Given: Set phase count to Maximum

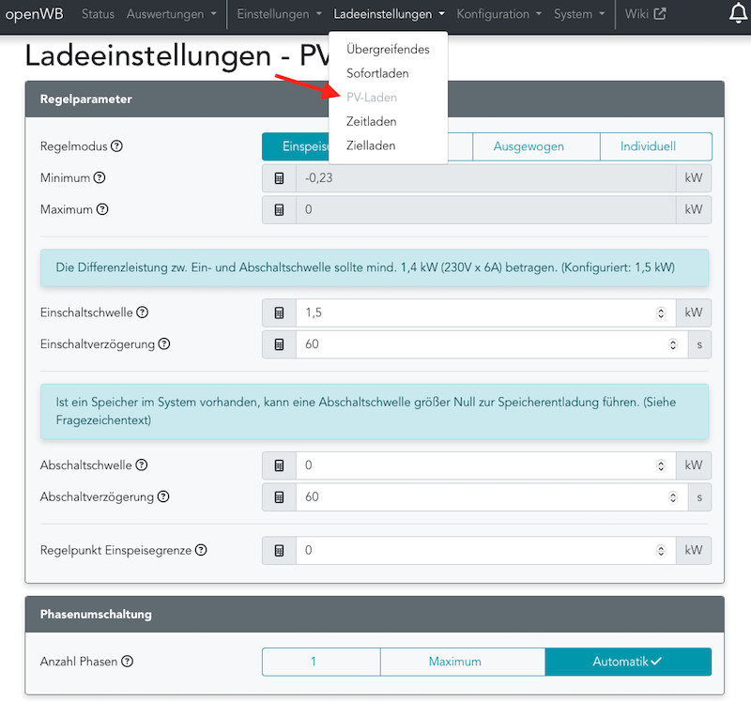Looking at the screenshot, I should 454,662.
